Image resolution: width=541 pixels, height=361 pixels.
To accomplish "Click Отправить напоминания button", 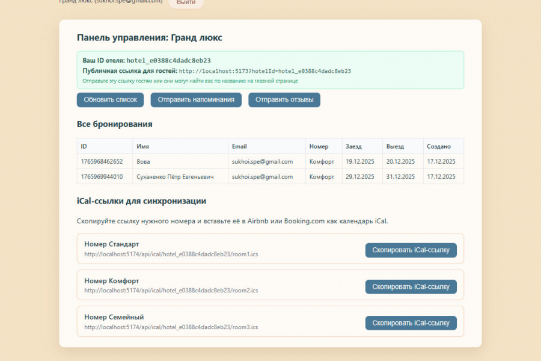I will click(196, 100).
